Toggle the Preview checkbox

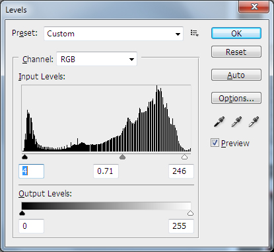[x=215, y=143]
